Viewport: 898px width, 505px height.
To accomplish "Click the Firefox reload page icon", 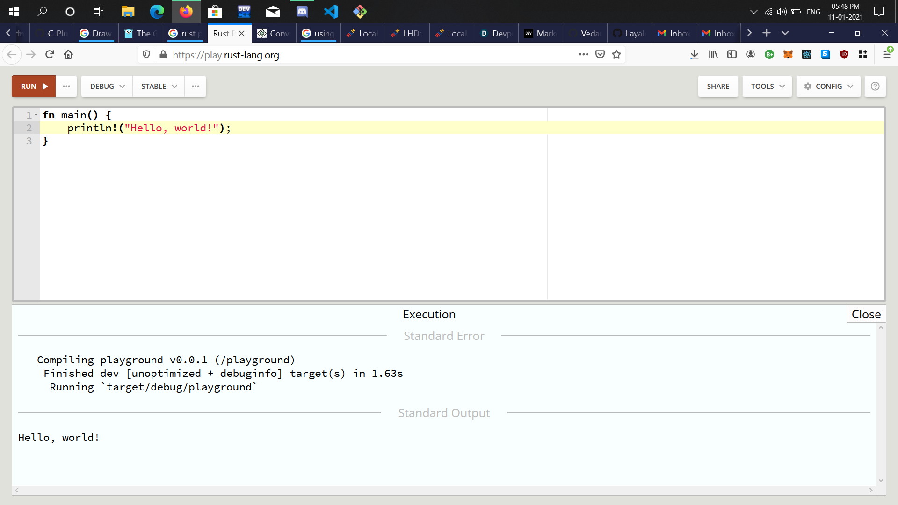I will point(50,55).
